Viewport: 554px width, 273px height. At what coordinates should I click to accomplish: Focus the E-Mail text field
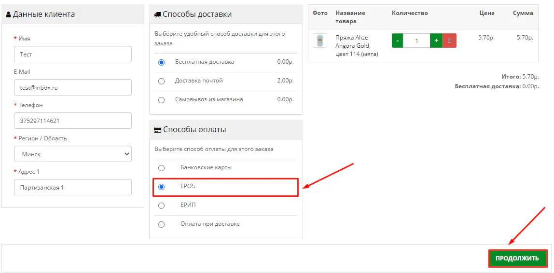point(73,88)
